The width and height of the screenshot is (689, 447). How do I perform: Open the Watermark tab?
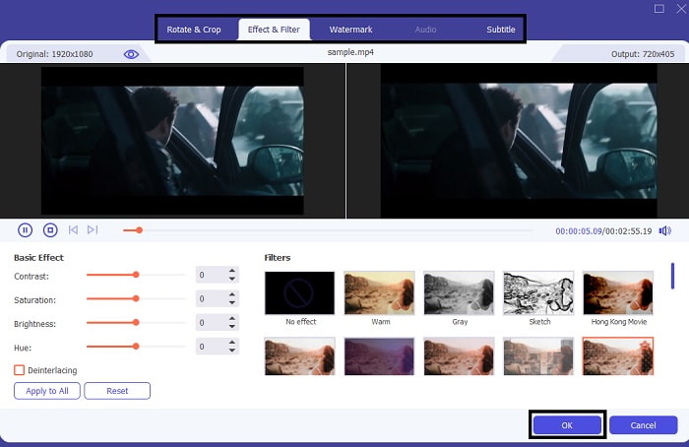pos(350,30)
